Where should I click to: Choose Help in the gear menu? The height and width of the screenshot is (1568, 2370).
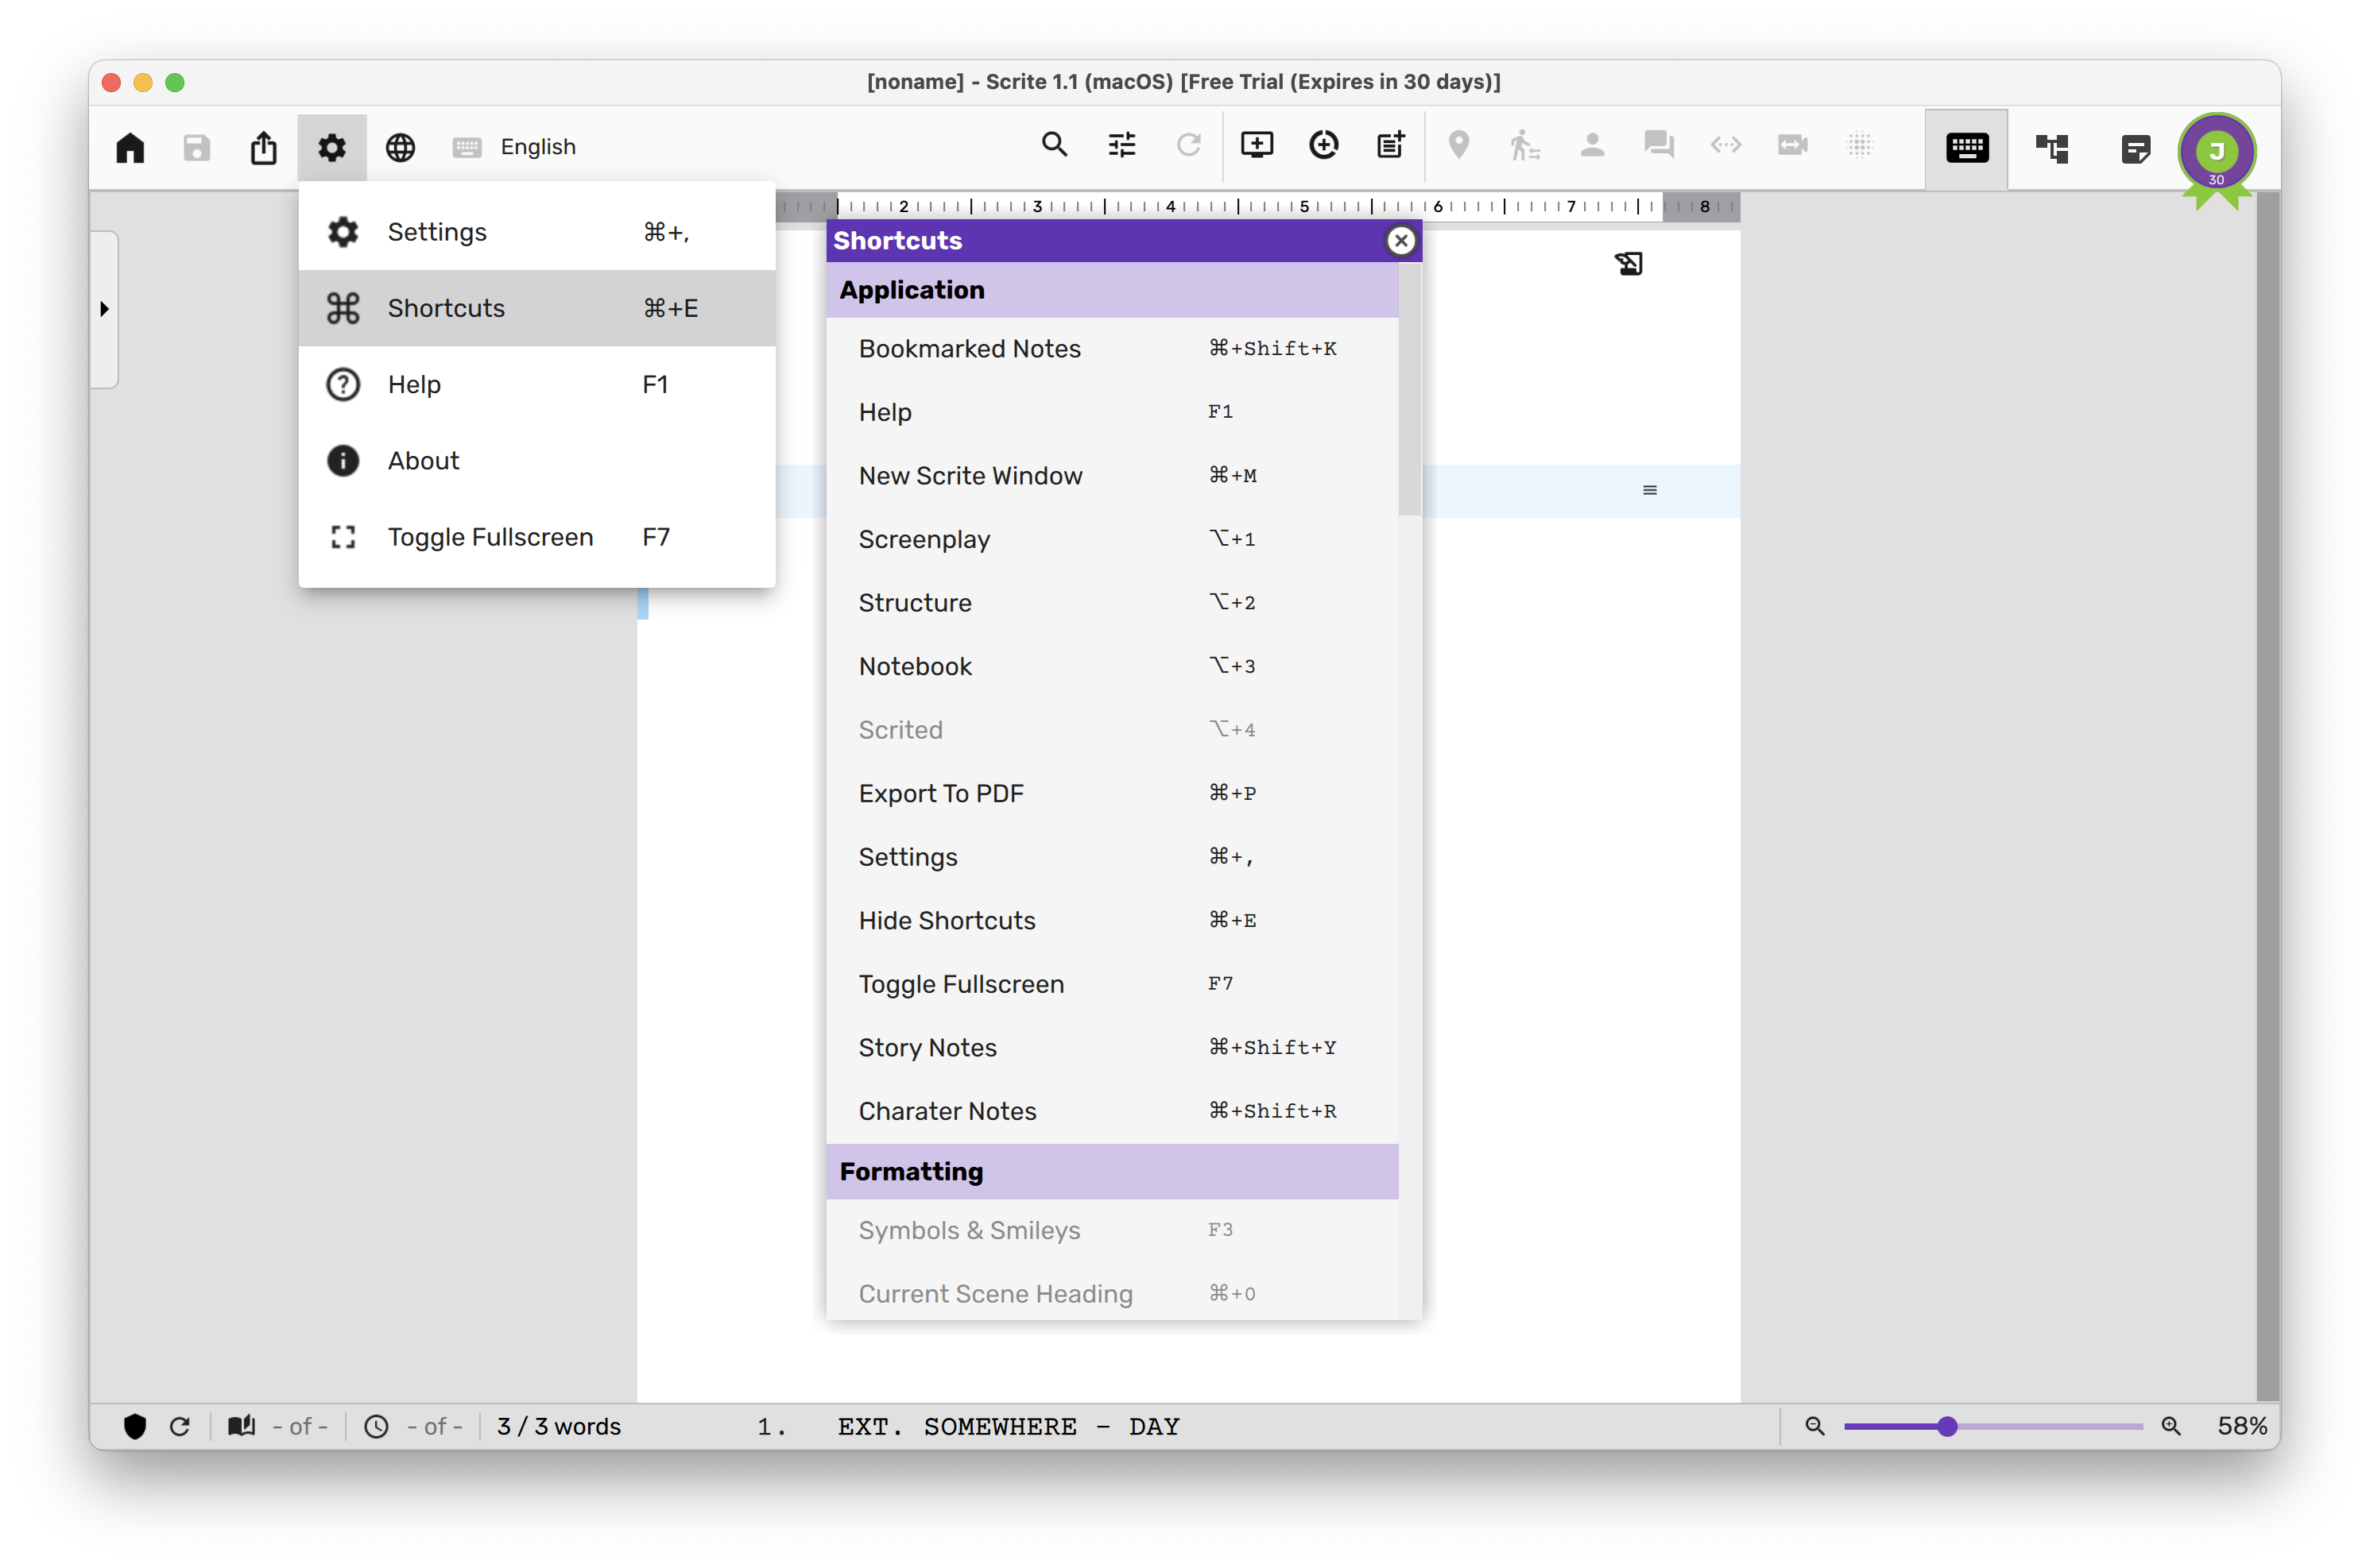point(536,384)
